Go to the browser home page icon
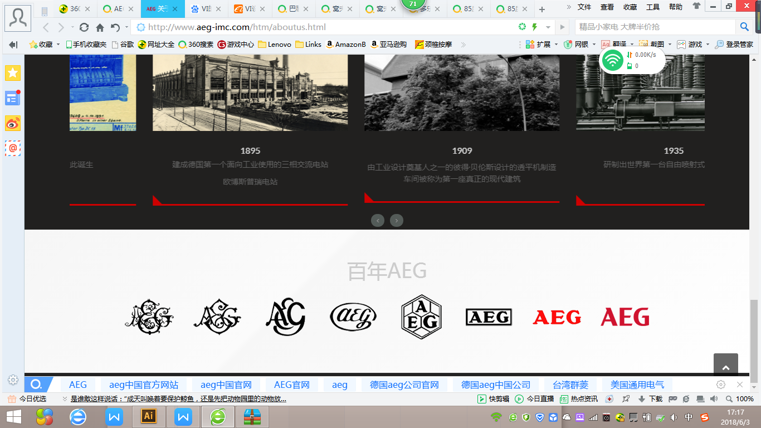The height and width of the screenshot is (428, 761). pos(100,27)
